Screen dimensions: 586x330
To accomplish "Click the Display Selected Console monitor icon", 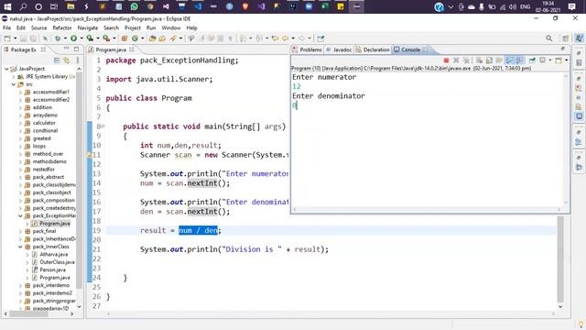I will click(542, 60).
